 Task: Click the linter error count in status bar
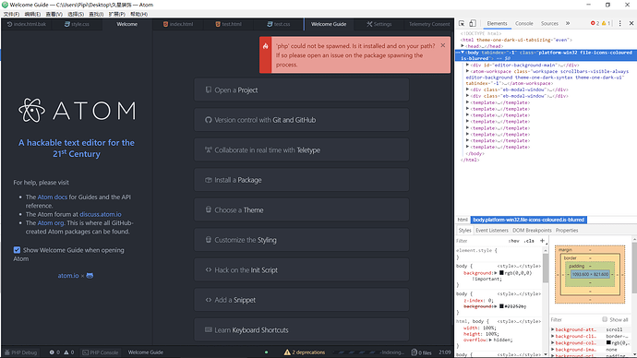(54, 352)
